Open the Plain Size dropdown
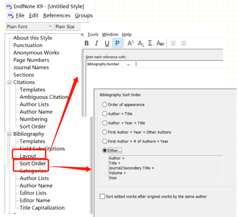Screen dimensions: 238x217 coord(68,27)
